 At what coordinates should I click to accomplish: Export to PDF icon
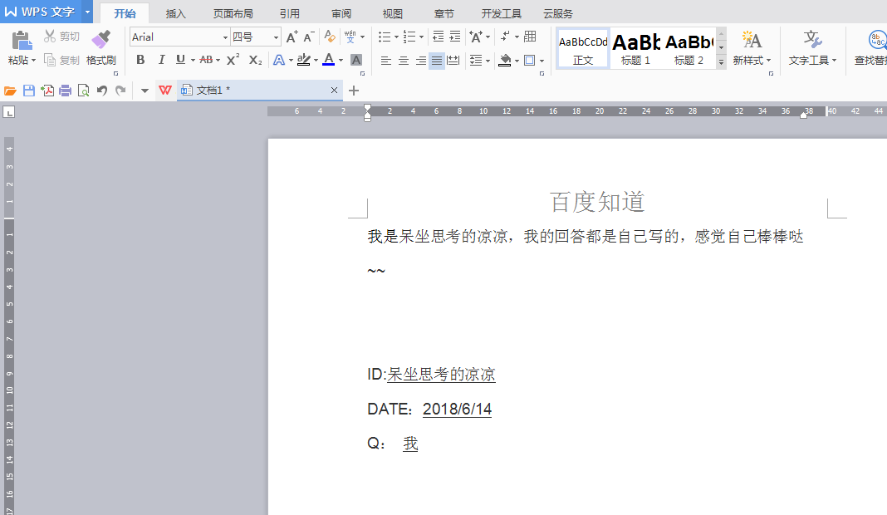[x=47, y=91]
